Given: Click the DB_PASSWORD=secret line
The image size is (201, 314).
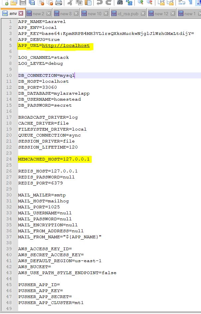Looking at the screenshot, I should pos(45,105).
